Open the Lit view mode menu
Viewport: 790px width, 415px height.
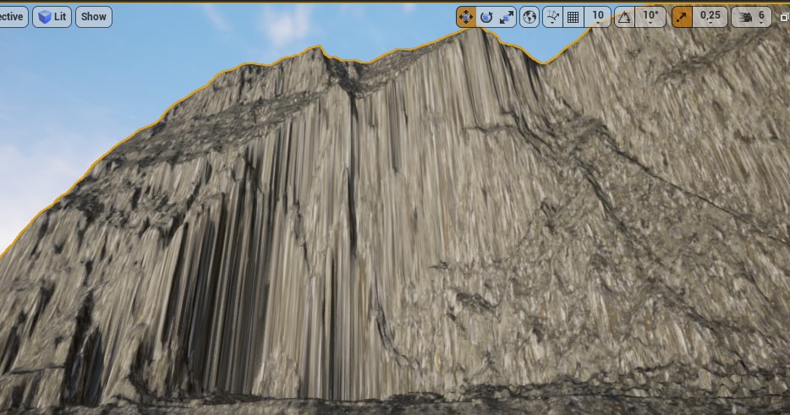pyautogui.click(x=52, y=17)
